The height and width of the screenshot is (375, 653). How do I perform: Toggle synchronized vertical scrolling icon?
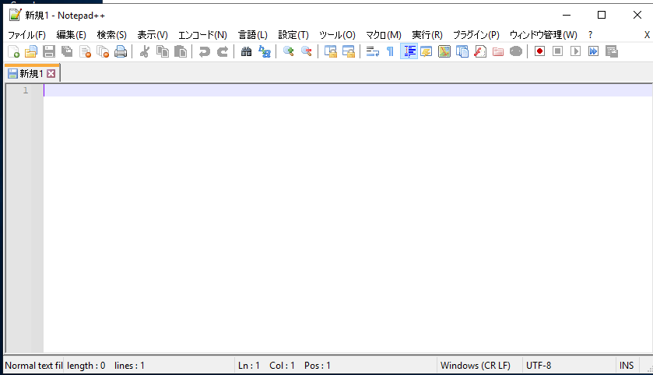[x=330, y=51]
